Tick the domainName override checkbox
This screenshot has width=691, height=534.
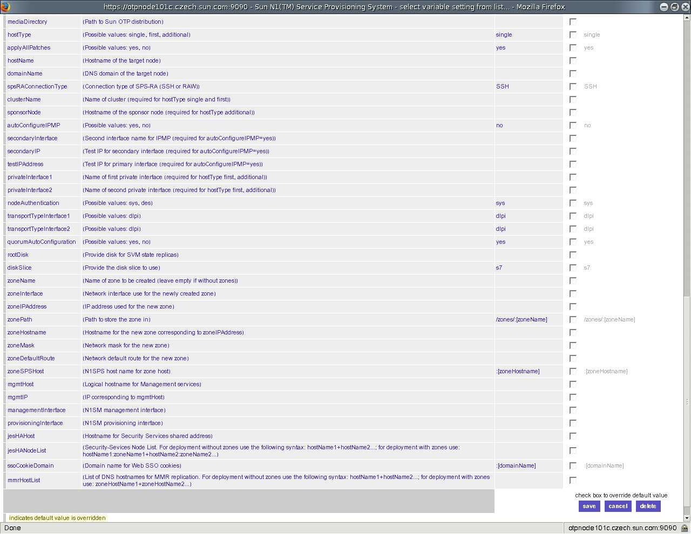[x=573, y=73]
